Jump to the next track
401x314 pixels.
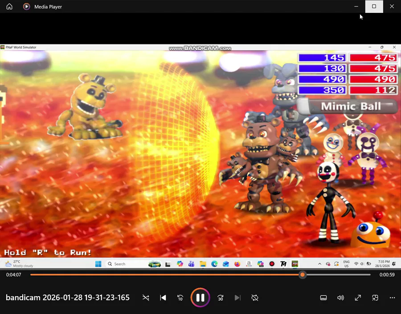[x=237, y=298]
